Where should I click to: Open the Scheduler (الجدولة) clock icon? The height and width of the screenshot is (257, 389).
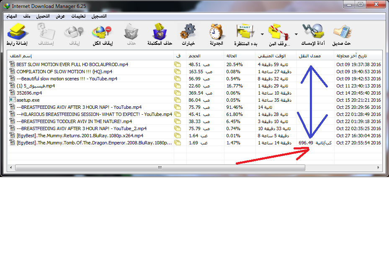pyautogui.click(x=216, y=31)
